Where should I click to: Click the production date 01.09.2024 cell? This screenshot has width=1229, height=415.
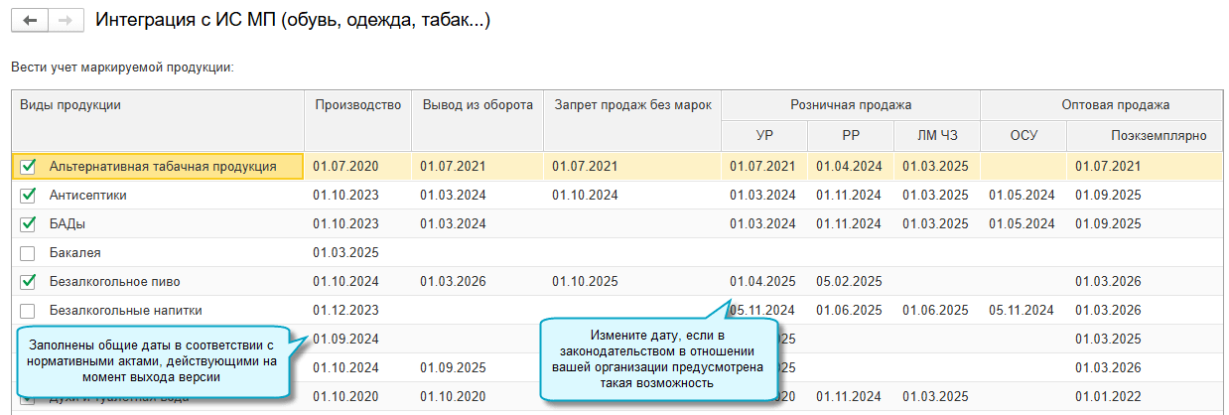[x=345, y=340]
